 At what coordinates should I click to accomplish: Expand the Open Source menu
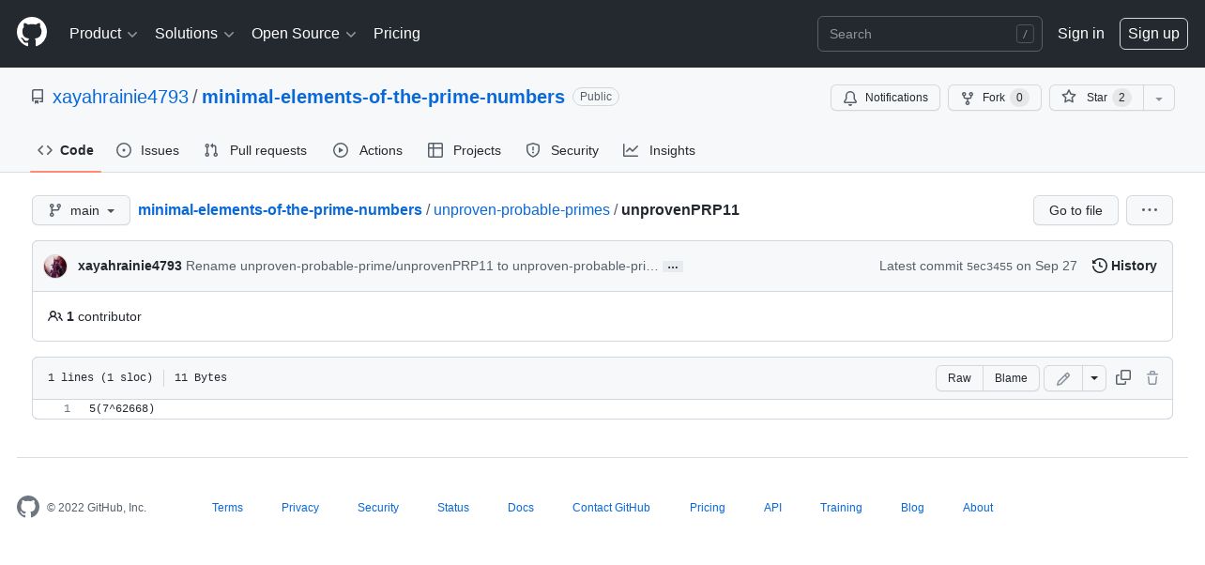(304, 34)
